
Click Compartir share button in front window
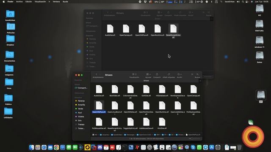[157, 74]
